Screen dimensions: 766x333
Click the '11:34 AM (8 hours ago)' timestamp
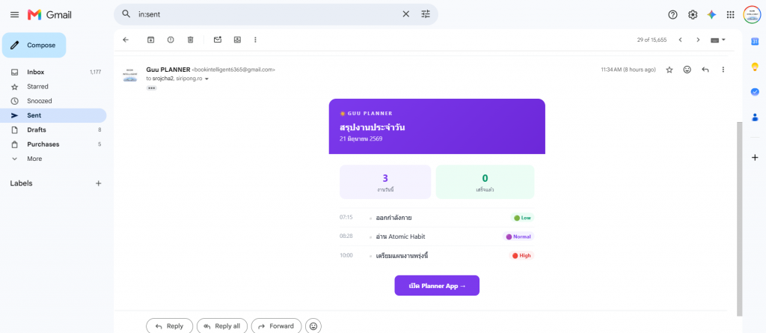628,70
